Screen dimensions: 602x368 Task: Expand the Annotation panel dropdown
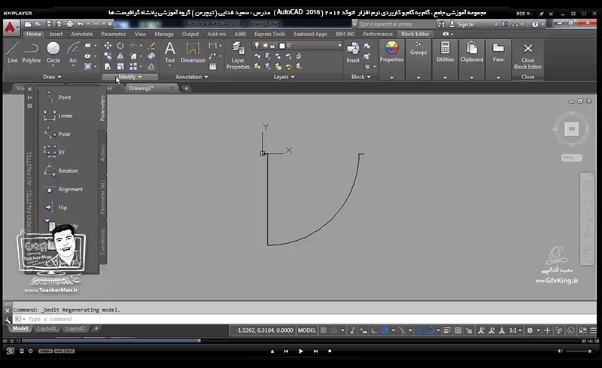pyautogui.click(x=191, y=77)
